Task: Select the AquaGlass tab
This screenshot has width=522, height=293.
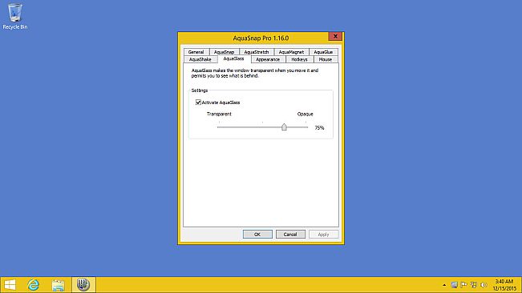Action: coord(233,58)
